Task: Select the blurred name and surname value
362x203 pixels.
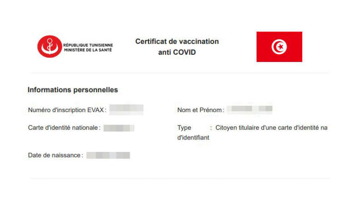Action: (249, 109)
